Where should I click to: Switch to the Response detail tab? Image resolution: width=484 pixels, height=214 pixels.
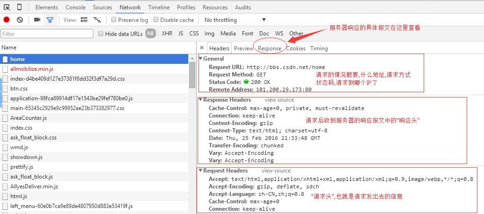click(270, 48)
